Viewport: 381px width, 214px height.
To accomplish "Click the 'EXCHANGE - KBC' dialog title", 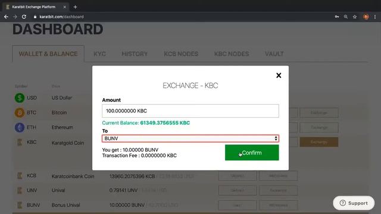I will 190,86.
